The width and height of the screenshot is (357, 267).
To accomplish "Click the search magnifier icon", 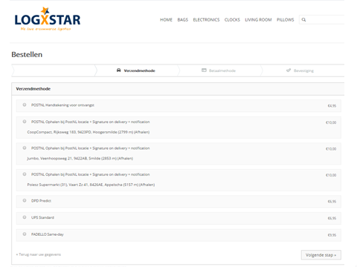I will pos(303,20).
